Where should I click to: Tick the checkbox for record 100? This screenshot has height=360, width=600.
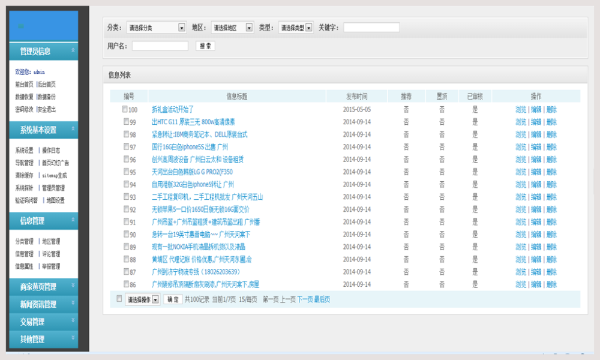pyautogui.click(x=125, y=109)
